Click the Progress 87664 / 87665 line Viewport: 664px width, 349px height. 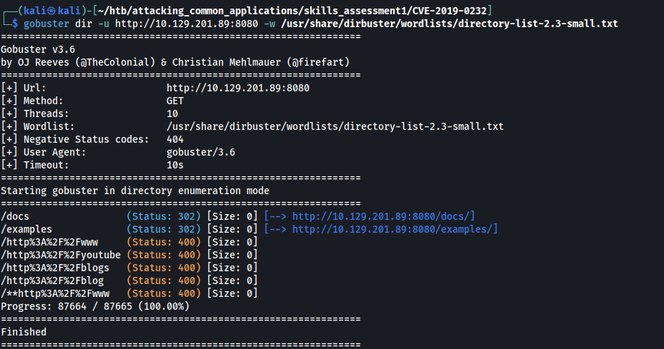click(x=94, y=306)
